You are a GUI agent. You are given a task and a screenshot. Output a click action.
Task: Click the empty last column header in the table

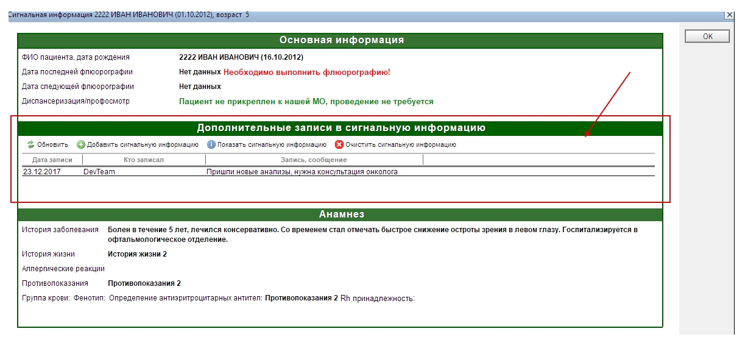(538, 160)
